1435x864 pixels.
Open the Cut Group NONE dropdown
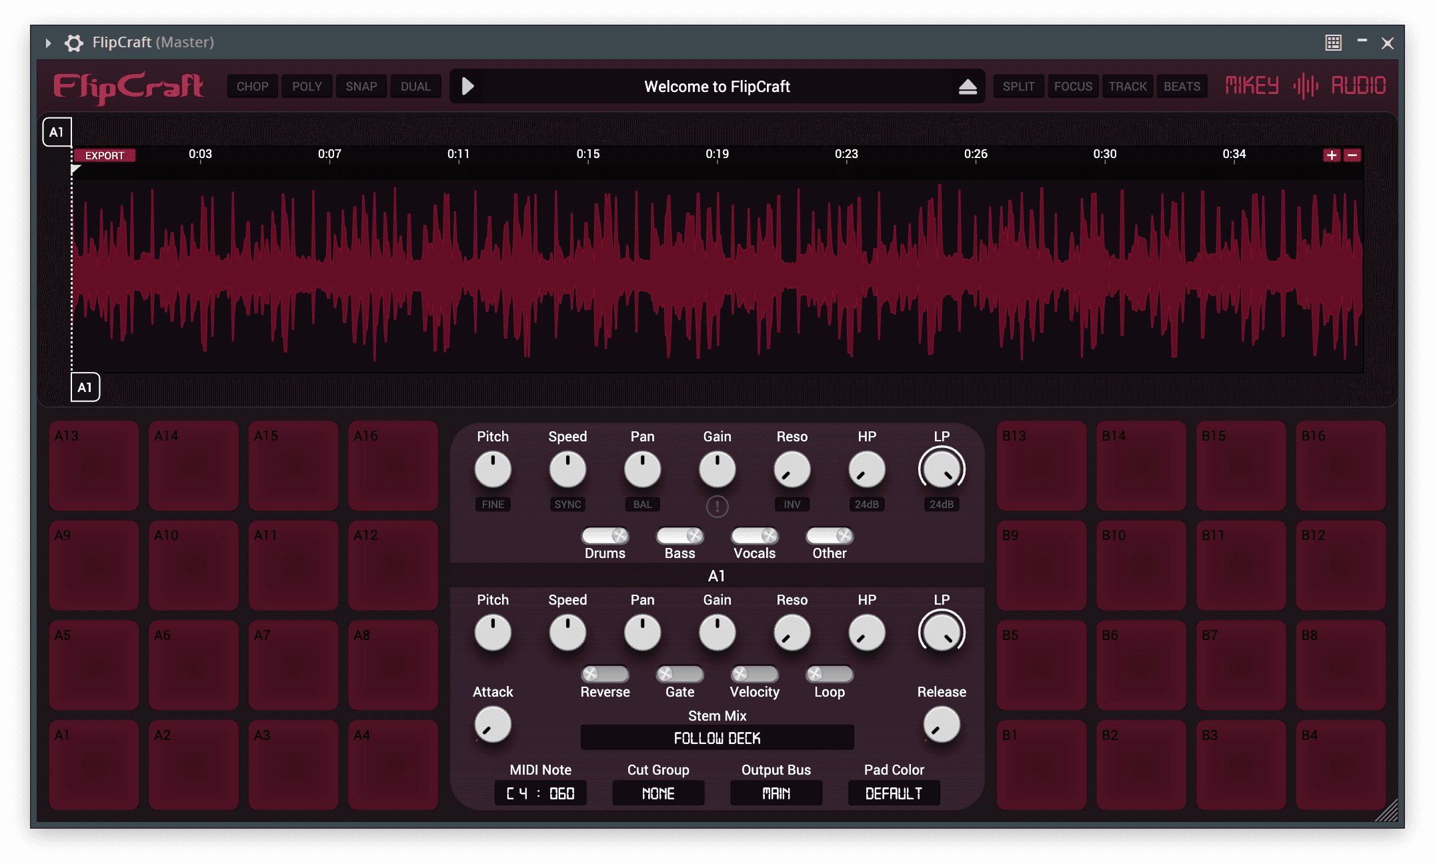658,793
